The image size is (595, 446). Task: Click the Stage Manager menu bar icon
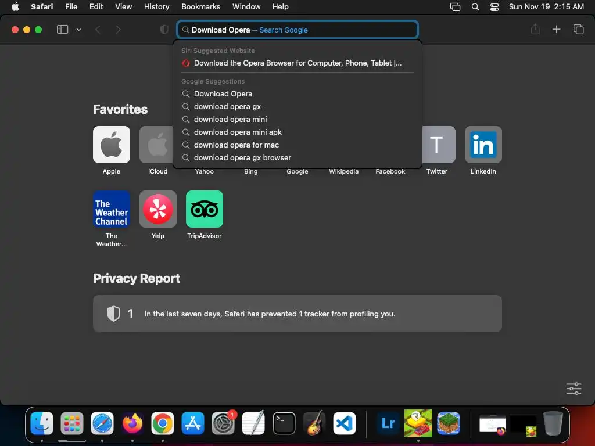[455, 6]
